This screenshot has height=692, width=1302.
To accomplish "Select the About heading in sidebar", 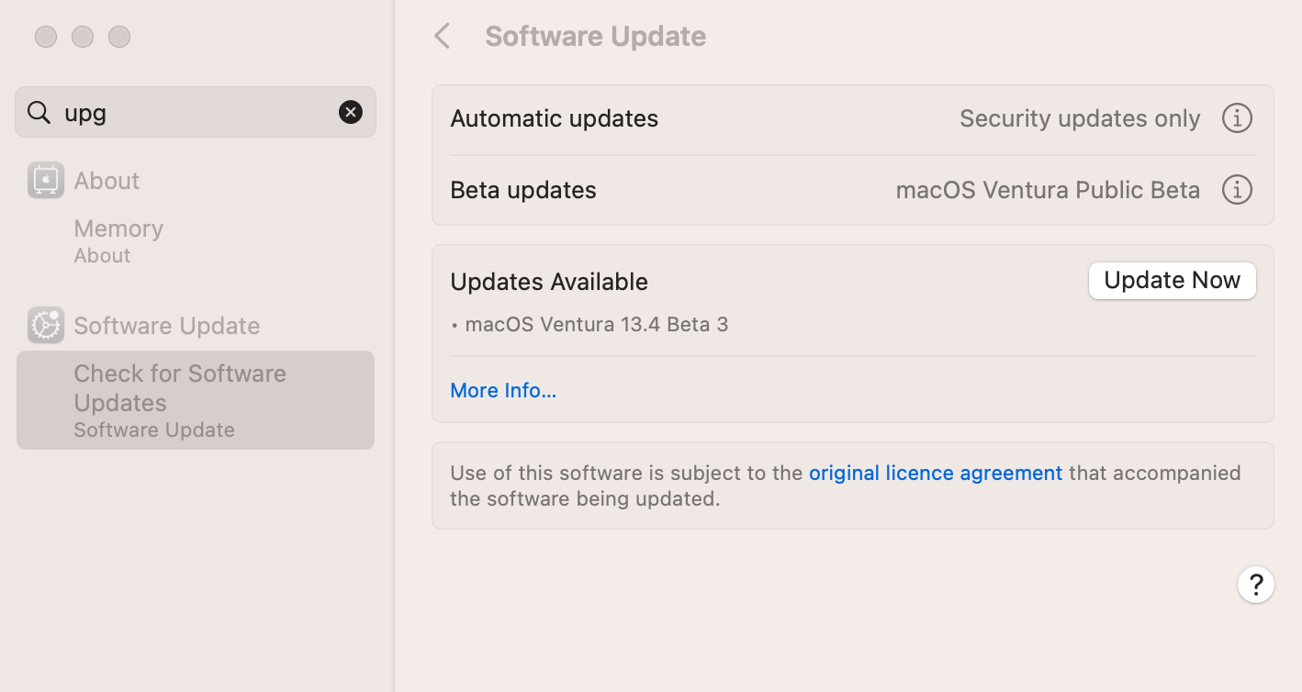I will pos(107,181).
